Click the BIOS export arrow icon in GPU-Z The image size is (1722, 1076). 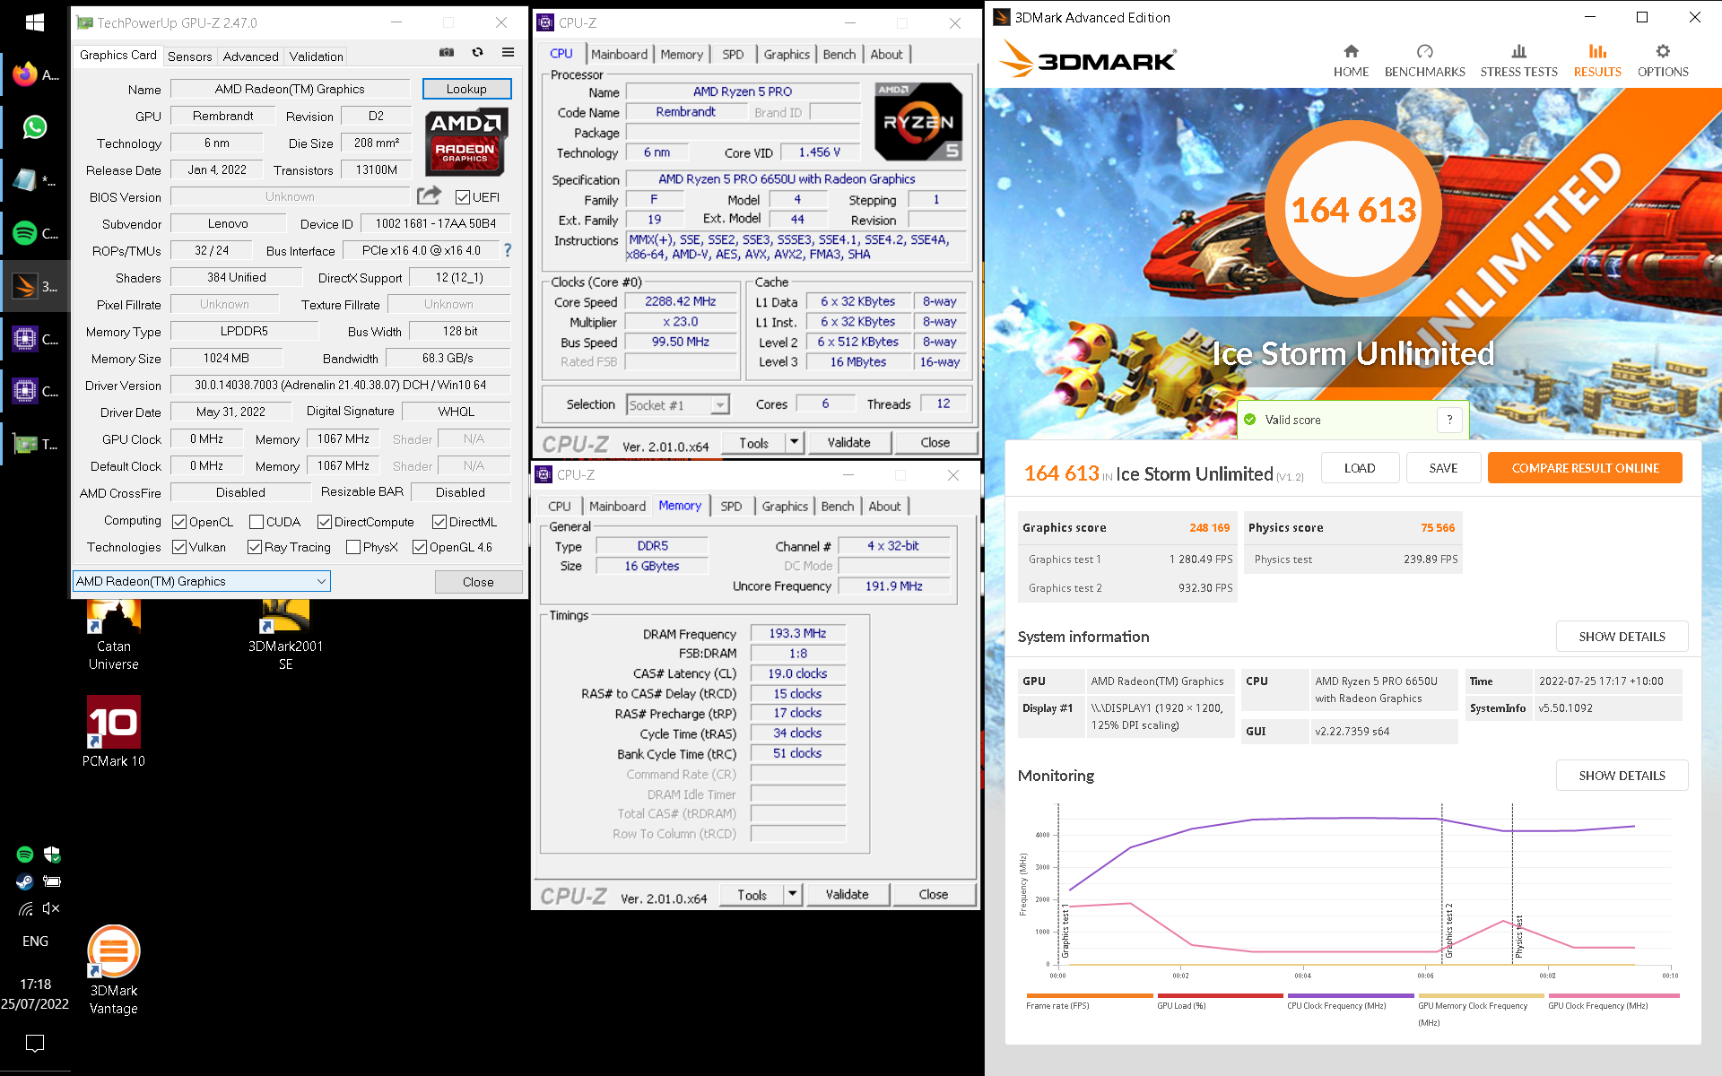coord(430,195)
